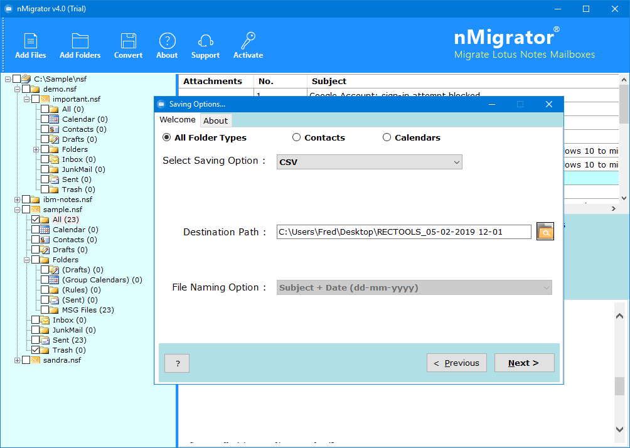The image size is (630, 448).
Task: Select the Trash (0) item under important.nsf
Action: click(x=78, y=189)
